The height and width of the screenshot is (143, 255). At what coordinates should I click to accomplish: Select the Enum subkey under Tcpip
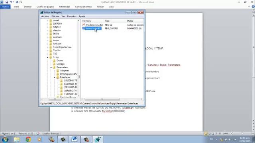(59, 60)
